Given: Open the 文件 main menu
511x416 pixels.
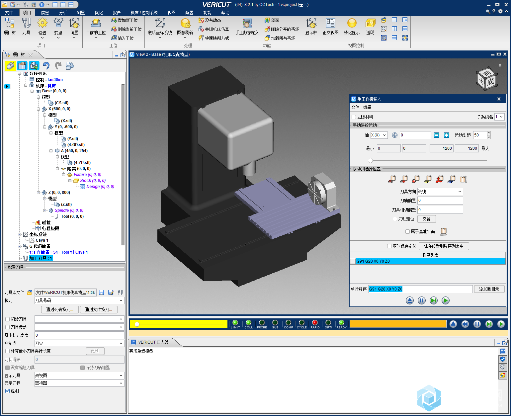Looking at the screenshot, I should 9,13.
